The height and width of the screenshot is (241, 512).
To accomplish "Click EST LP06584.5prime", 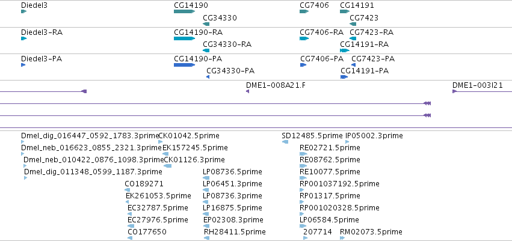I will [x=329, y=220].
